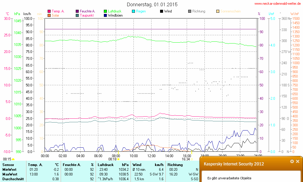Click the gray Richtung legend swatch
This screenshot has height=182, width=303.
190,12
